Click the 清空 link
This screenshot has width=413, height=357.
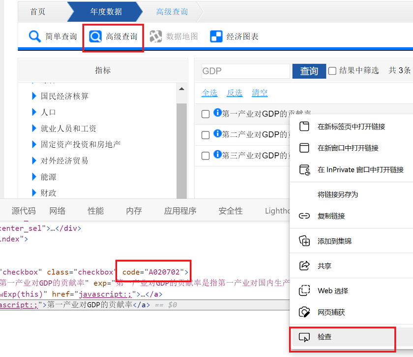[260, 93]
